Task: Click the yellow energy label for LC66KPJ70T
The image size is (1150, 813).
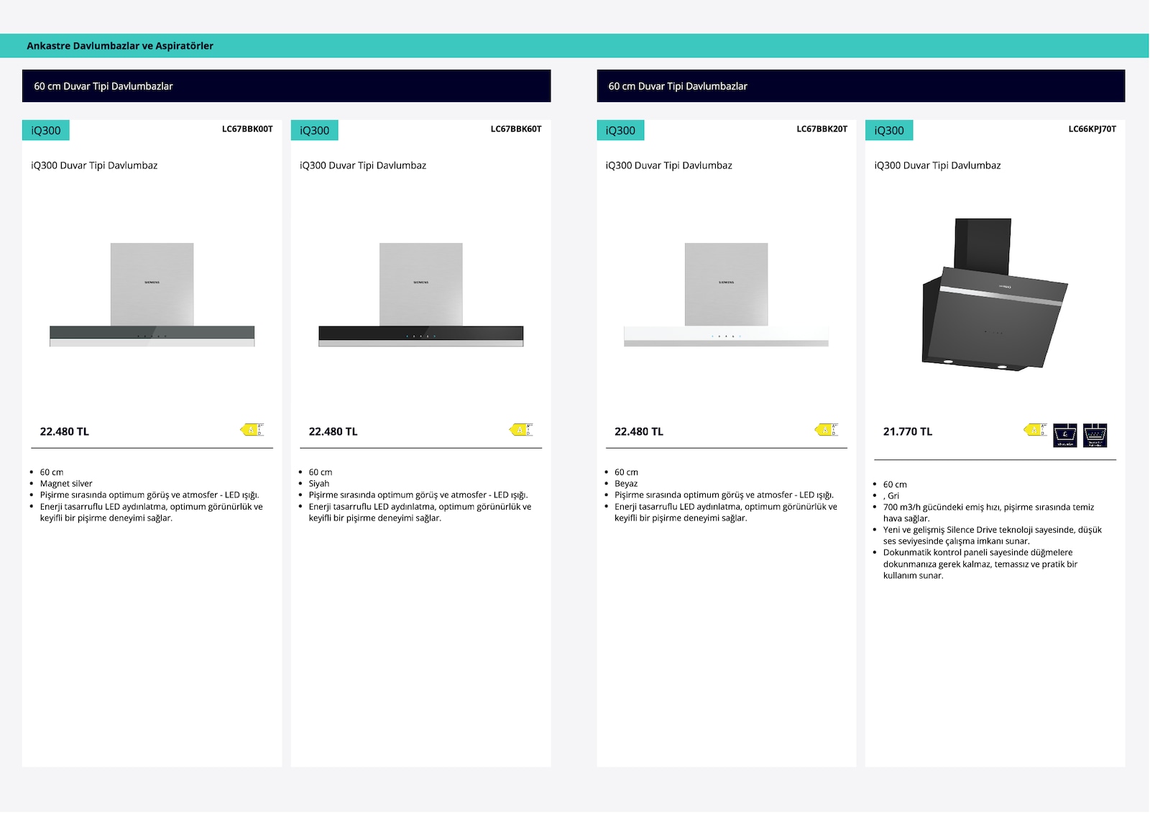Action: click(1035, 430)
